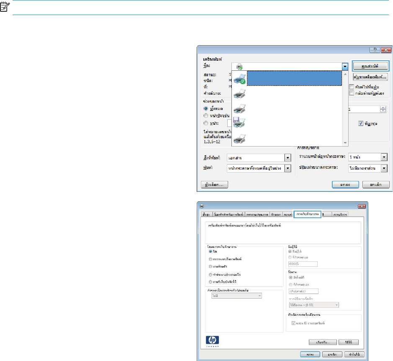Expand pages per sheet dropdown showing 1 หน้า

tap(384, 157)
